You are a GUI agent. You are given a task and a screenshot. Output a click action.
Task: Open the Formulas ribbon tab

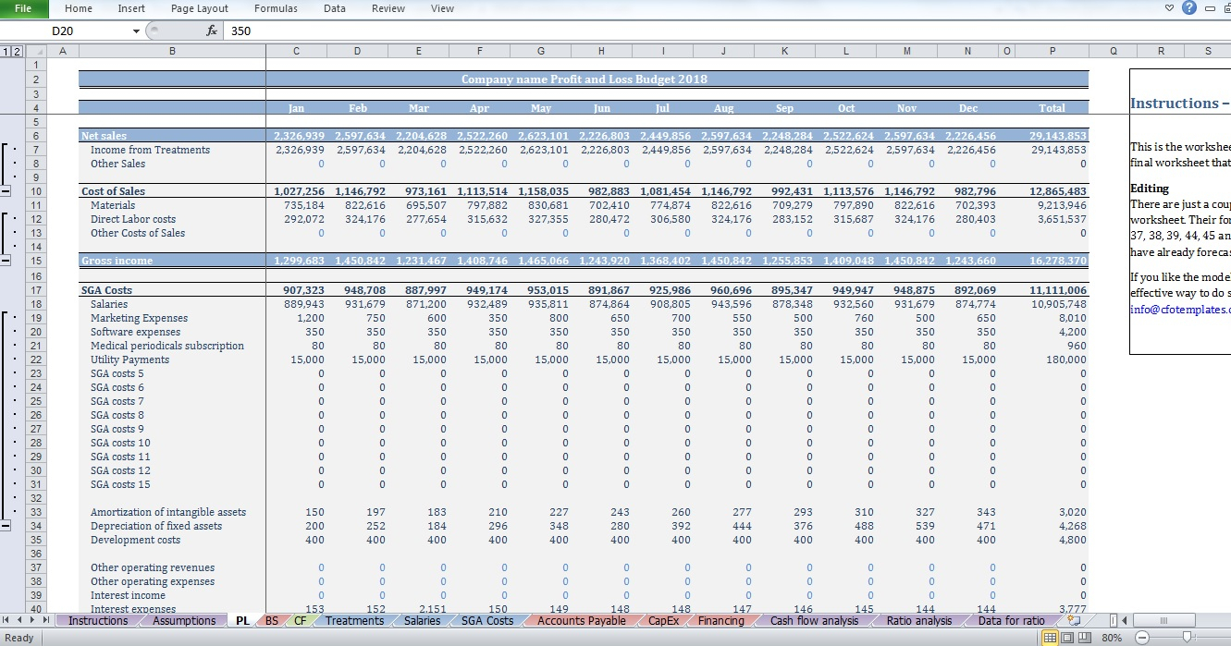coord(276,8)
